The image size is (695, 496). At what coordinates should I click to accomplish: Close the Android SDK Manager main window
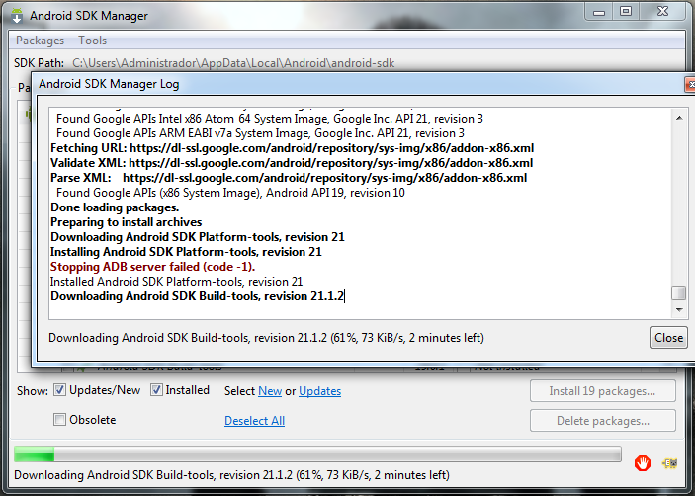point(662,12)
